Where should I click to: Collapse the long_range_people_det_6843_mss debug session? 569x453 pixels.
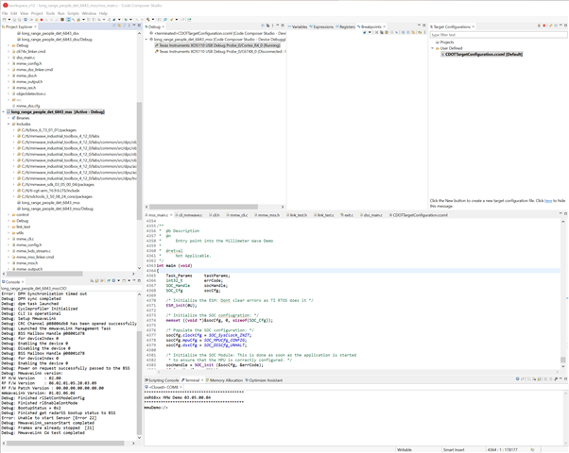147,39
